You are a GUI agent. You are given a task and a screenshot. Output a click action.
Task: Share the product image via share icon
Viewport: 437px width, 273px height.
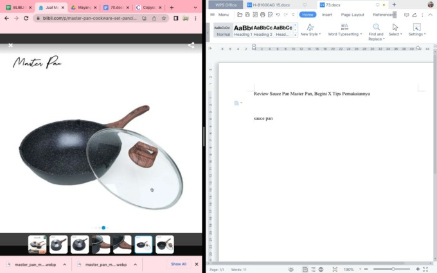coord(192,45)
